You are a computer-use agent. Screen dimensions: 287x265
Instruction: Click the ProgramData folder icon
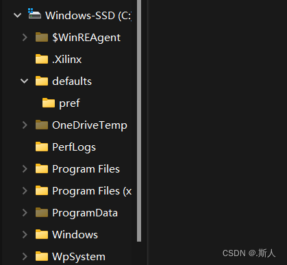pos(42,212)
